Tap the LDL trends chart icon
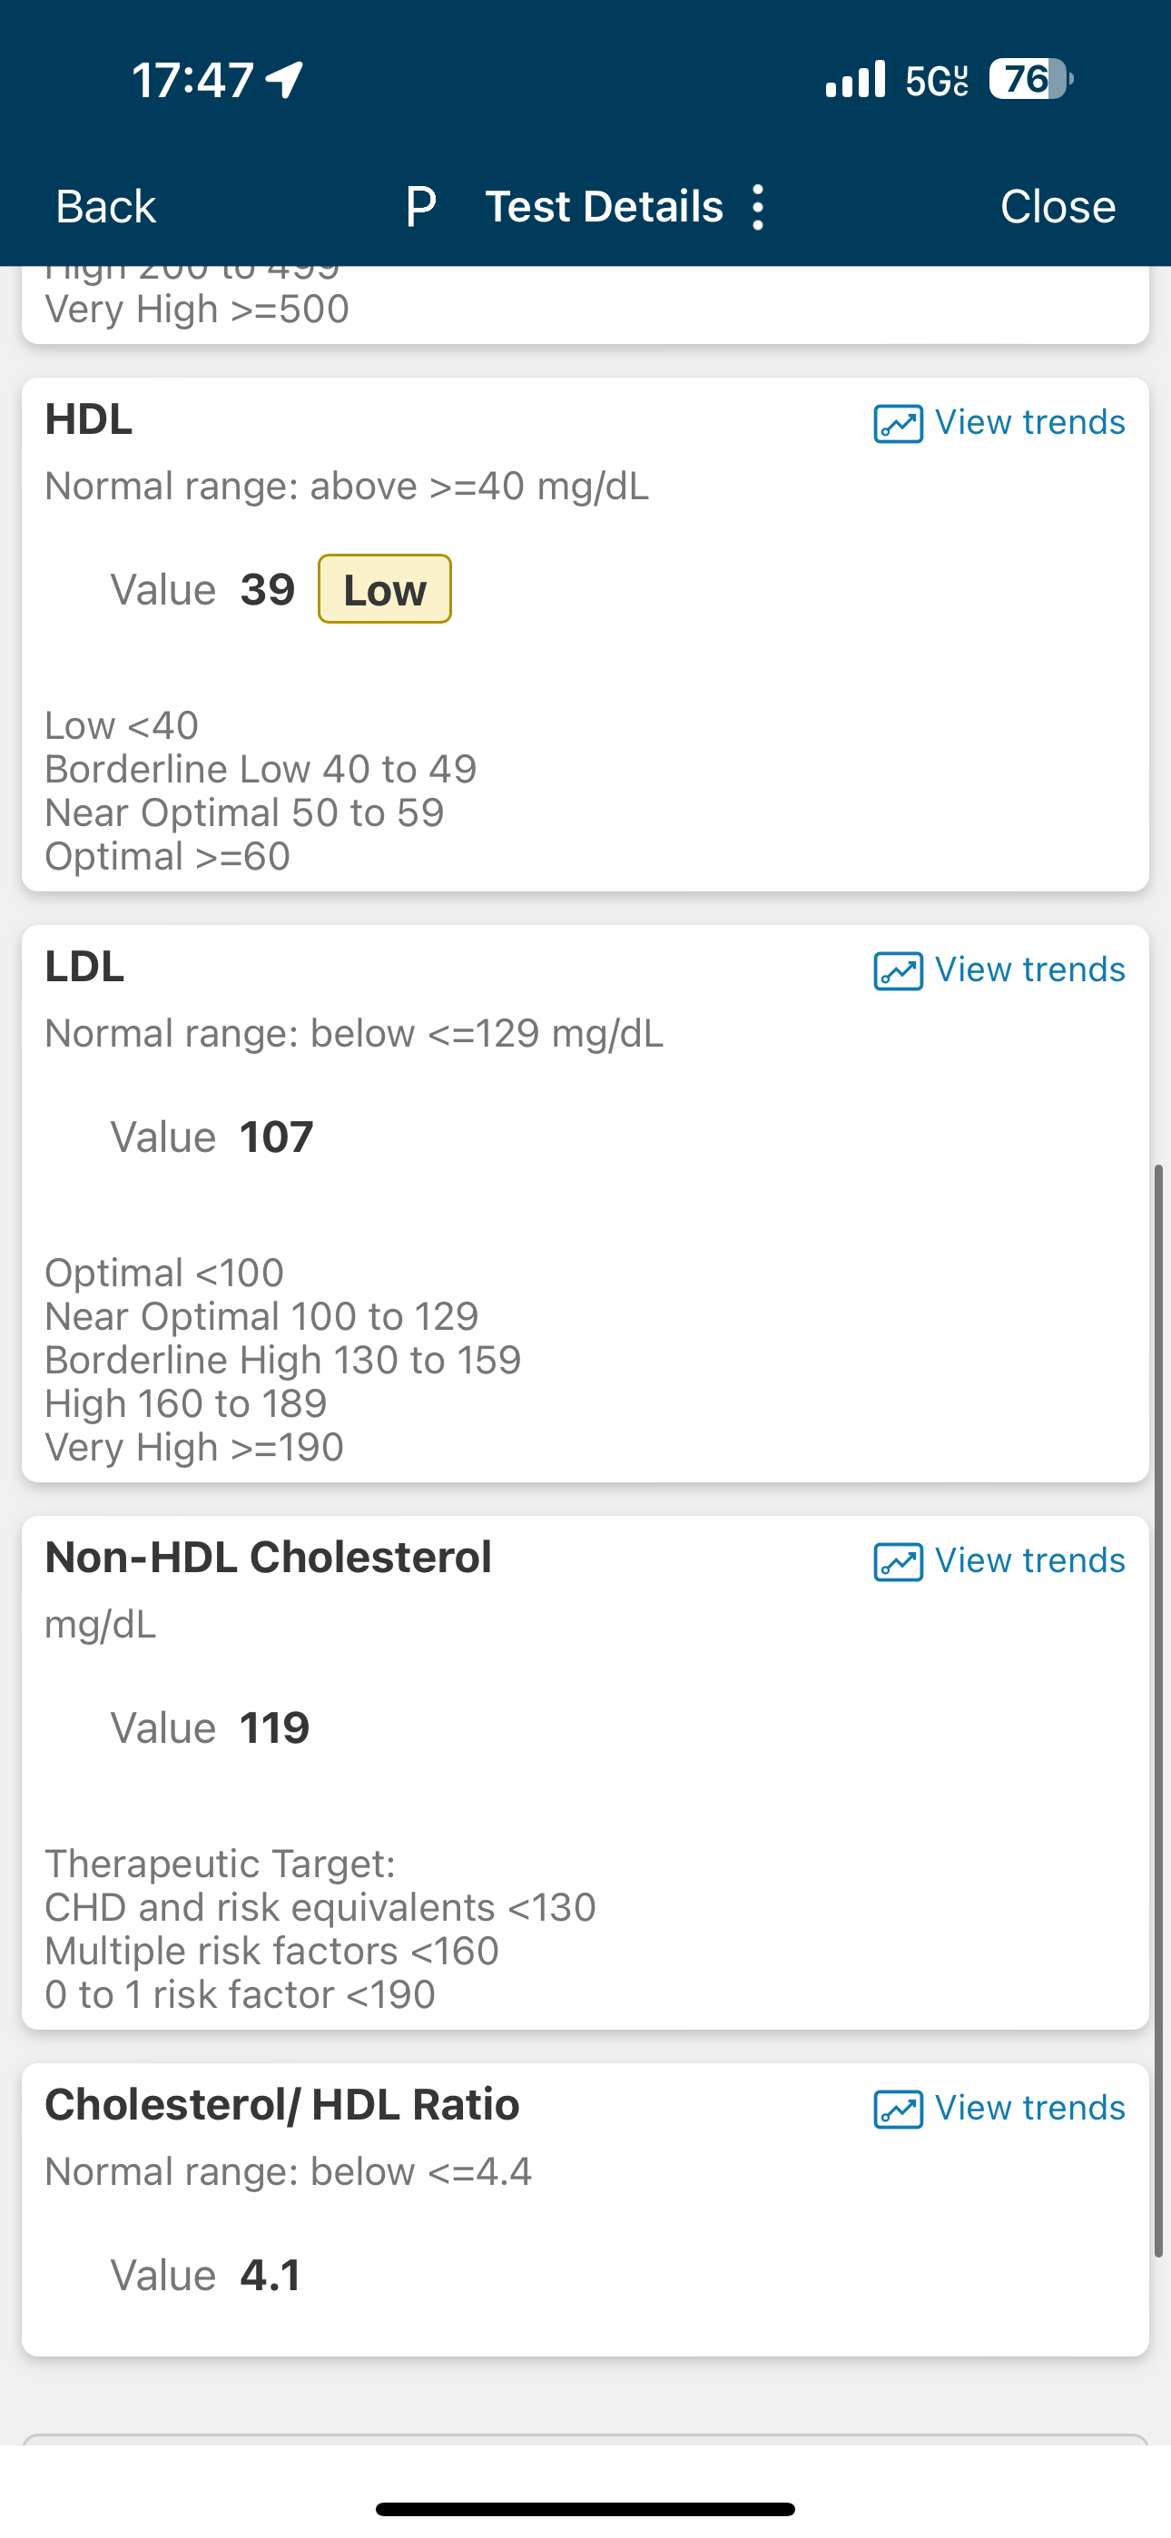The width and height of the screenshot is (1171, 2538). point(898,970)
